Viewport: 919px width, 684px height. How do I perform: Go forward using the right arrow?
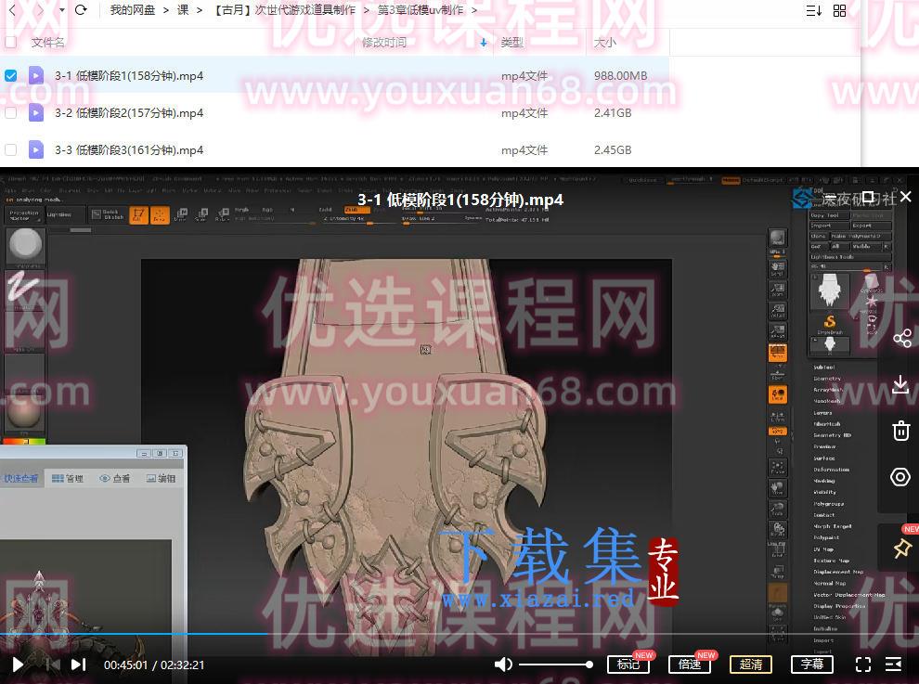(x=40, y=10)
